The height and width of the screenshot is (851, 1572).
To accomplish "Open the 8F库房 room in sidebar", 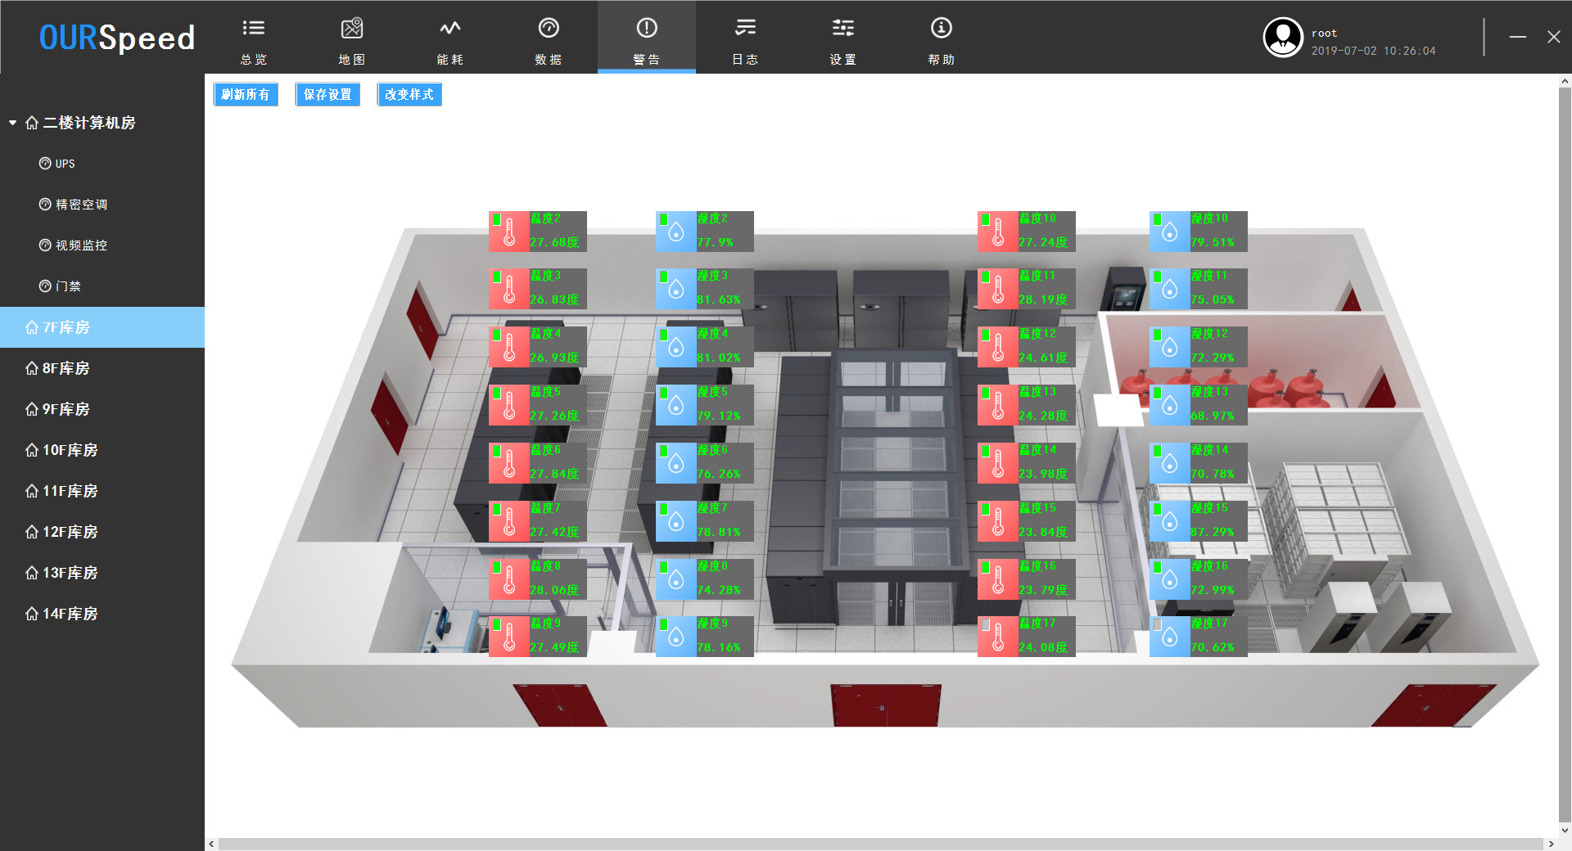I will 65,368.
